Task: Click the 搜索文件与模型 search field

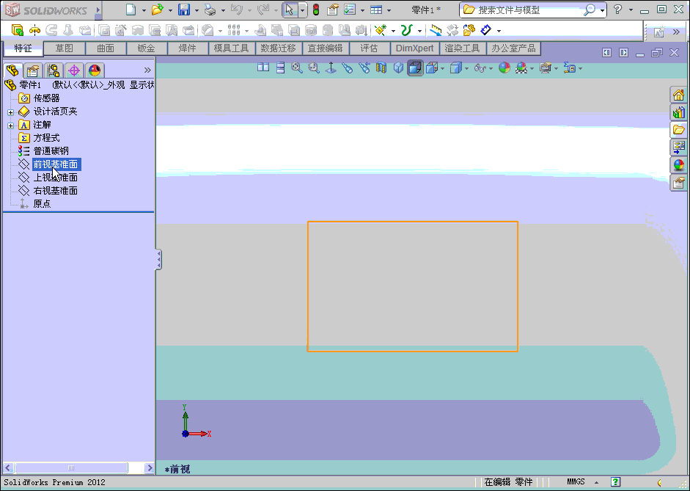Action: [531, 10]
